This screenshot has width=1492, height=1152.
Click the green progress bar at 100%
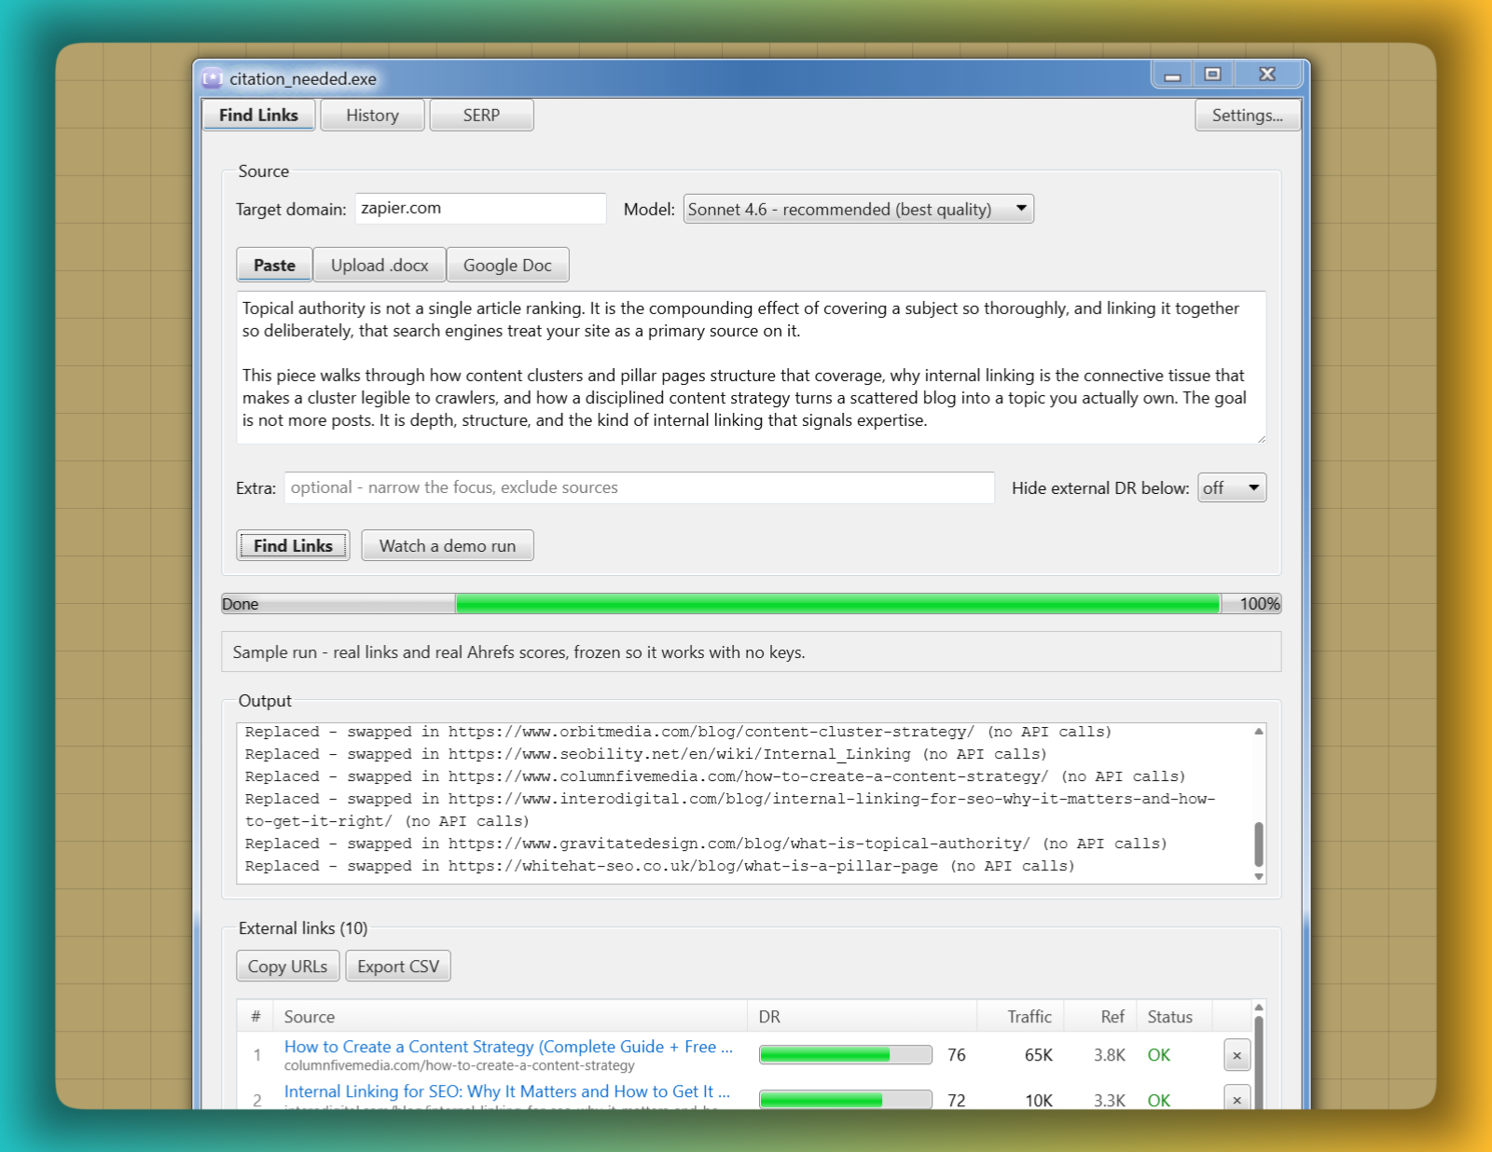tap(837, 604)
